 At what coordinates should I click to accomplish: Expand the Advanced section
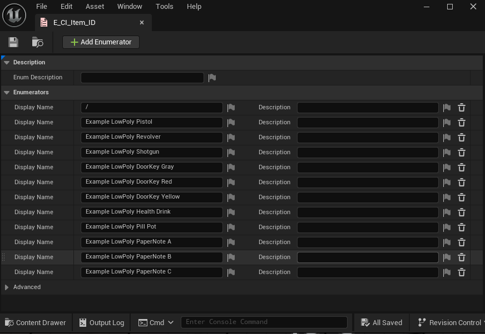coord(7,287)
